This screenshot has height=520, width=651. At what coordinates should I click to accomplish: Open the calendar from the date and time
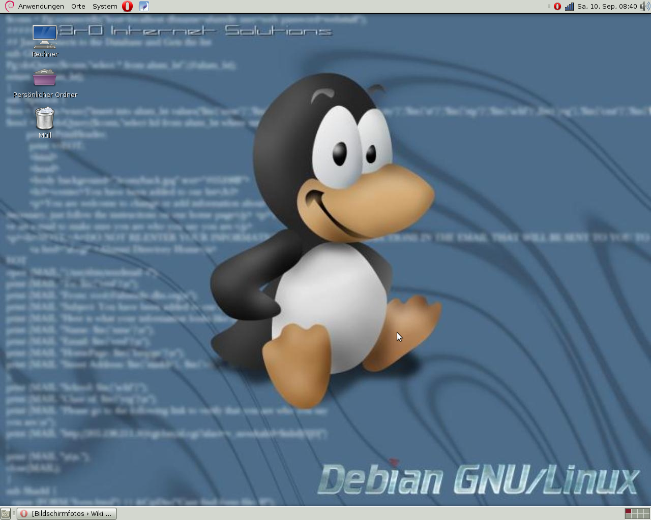(x=607, y=7)
